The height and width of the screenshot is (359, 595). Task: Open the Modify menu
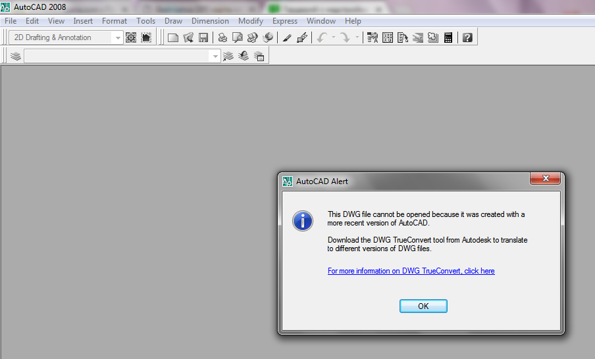[x=251, y=21]
